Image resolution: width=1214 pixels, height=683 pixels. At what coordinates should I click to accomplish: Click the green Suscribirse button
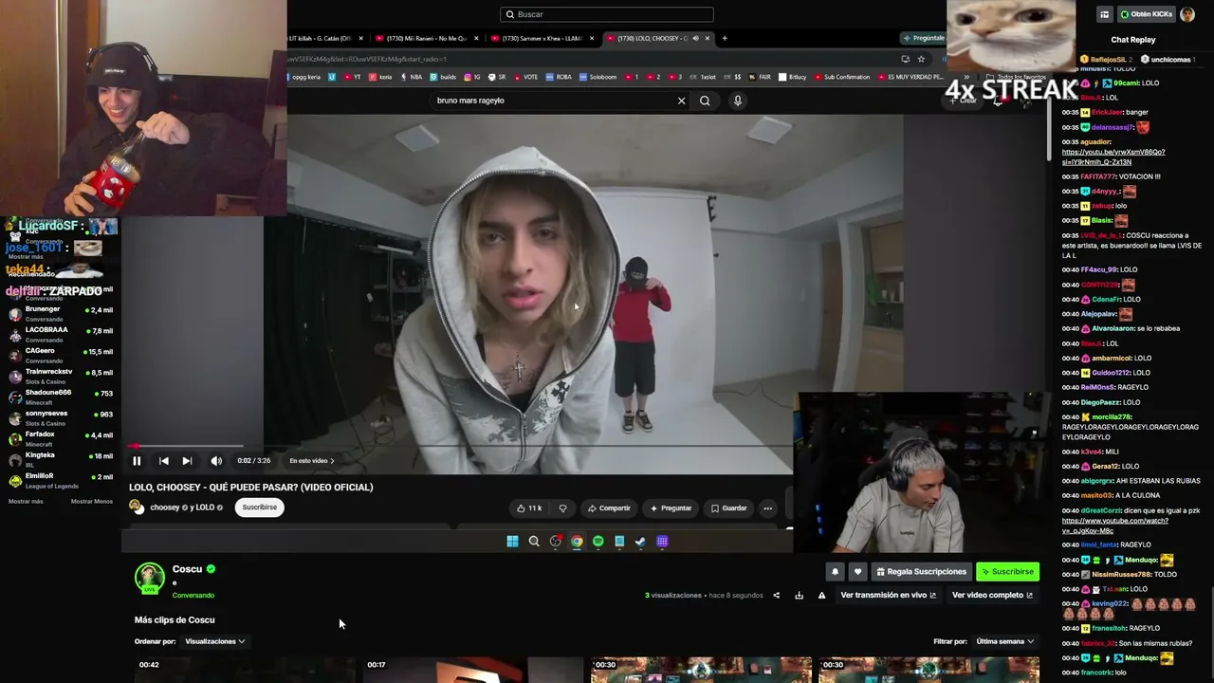point(1007,572)
